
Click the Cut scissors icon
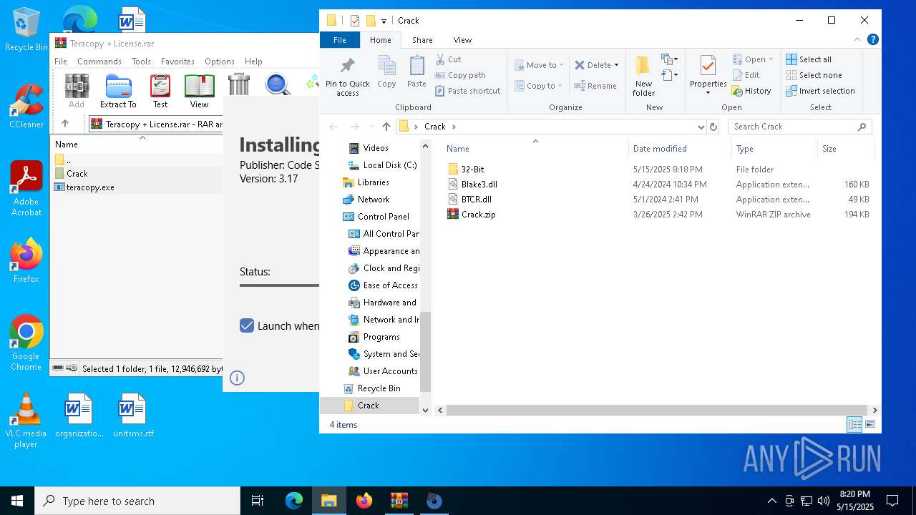(x=440, y=59)
